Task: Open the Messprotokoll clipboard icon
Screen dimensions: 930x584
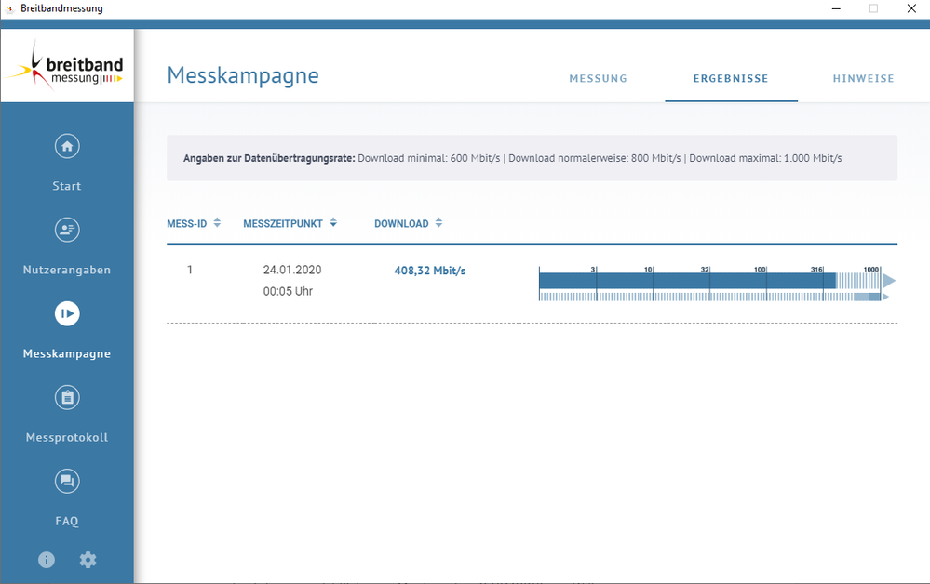Action: click(67, 397)
